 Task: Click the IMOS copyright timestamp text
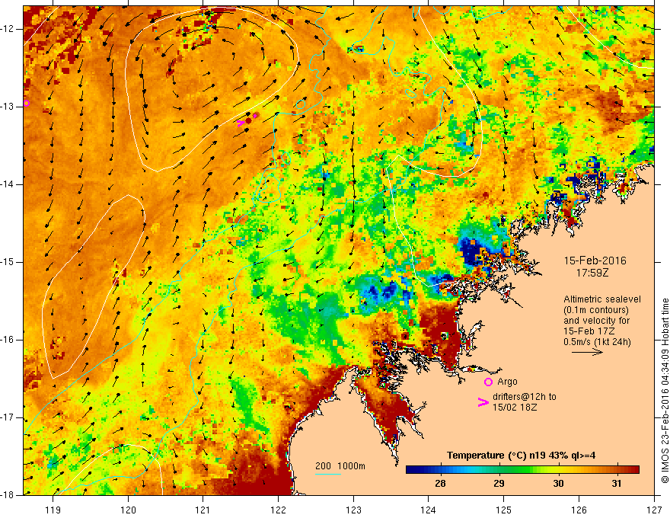point(665,391)
